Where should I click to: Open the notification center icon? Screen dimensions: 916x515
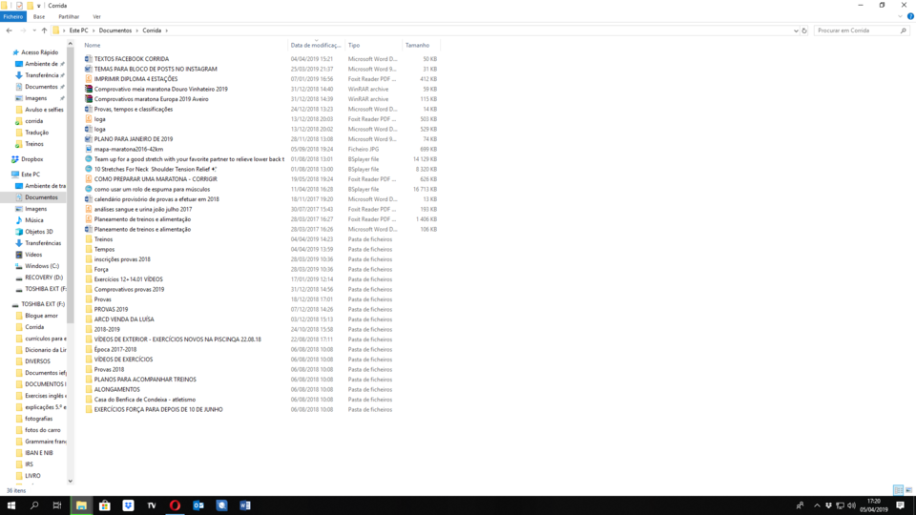(900, 505)
